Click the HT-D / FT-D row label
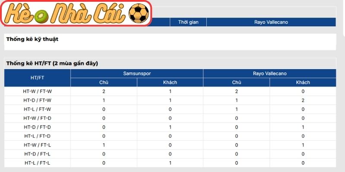Screen dimensions: 345x172 (37, 127)
